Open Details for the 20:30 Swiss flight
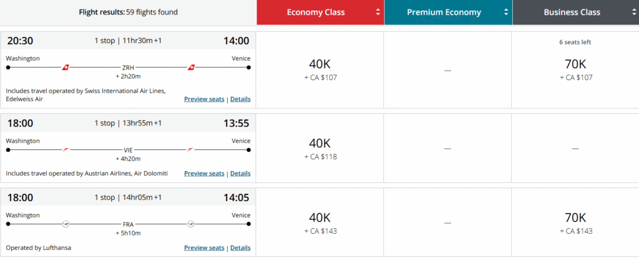The image size is (639, 258). coord(240,99)
